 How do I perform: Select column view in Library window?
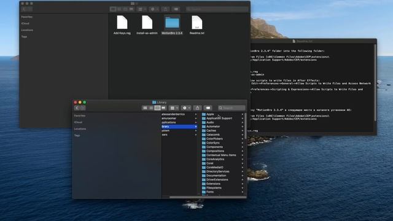coord(157,108)
